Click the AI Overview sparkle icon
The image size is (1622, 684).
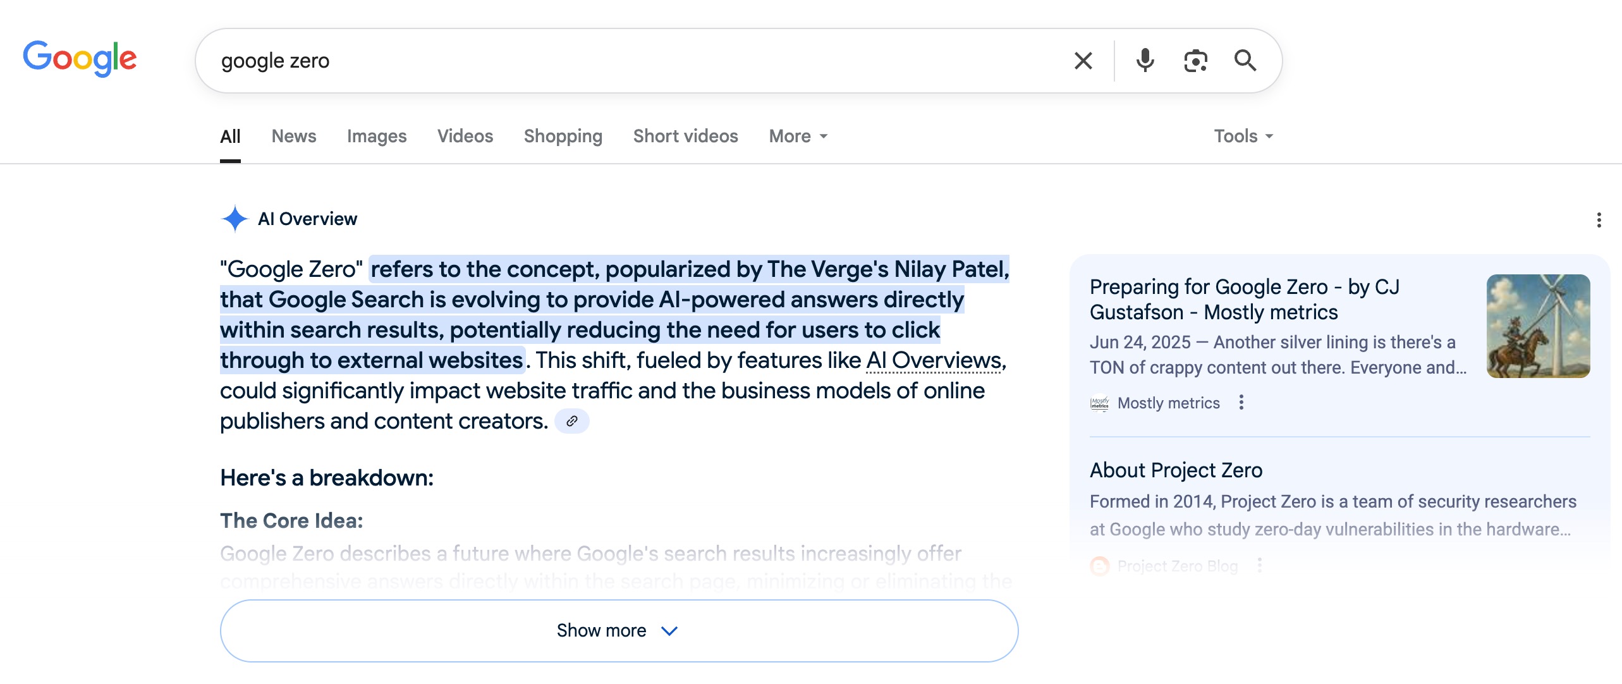pyautogui.click(x=235, y=219)
